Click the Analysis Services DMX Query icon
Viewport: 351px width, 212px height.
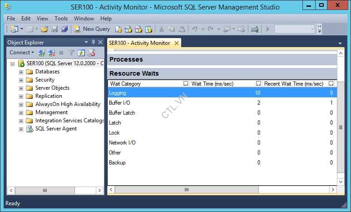138,29
